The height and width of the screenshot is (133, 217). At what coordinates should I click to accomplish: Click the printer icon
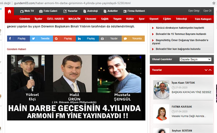pyautogui.click(x=102, y=38)
